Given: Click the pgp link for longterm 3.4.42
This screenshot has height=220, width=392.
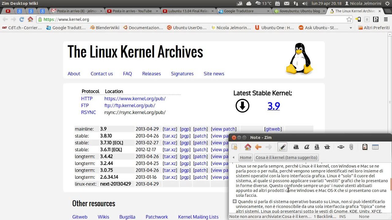Looking at the screenshot, I should coord(185,156).
